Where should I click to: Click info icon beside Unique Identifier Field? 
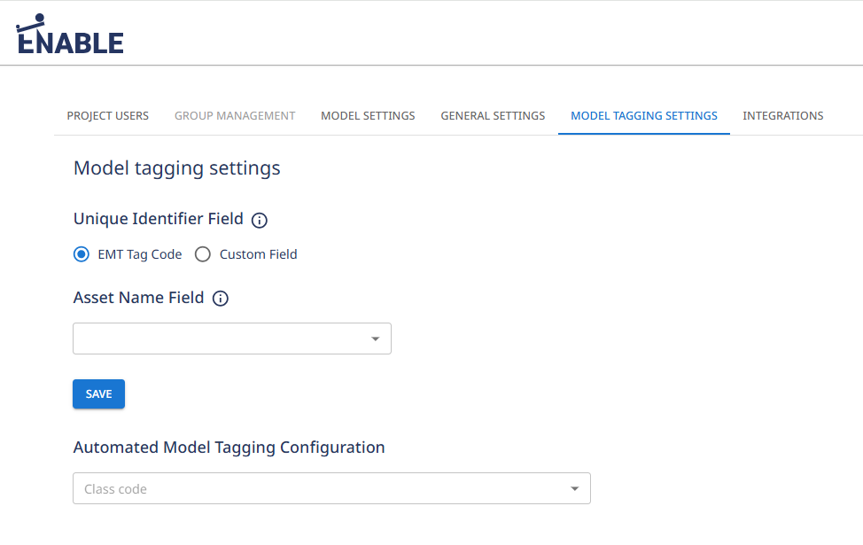[260, 221]
